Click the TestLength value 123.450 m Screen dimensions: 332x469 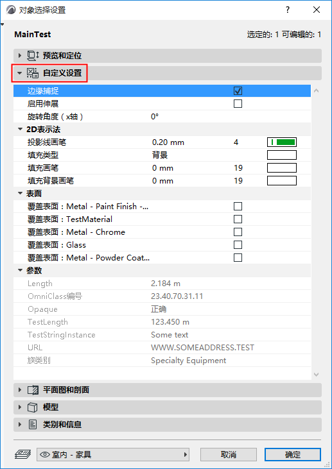tap(170, 322)
